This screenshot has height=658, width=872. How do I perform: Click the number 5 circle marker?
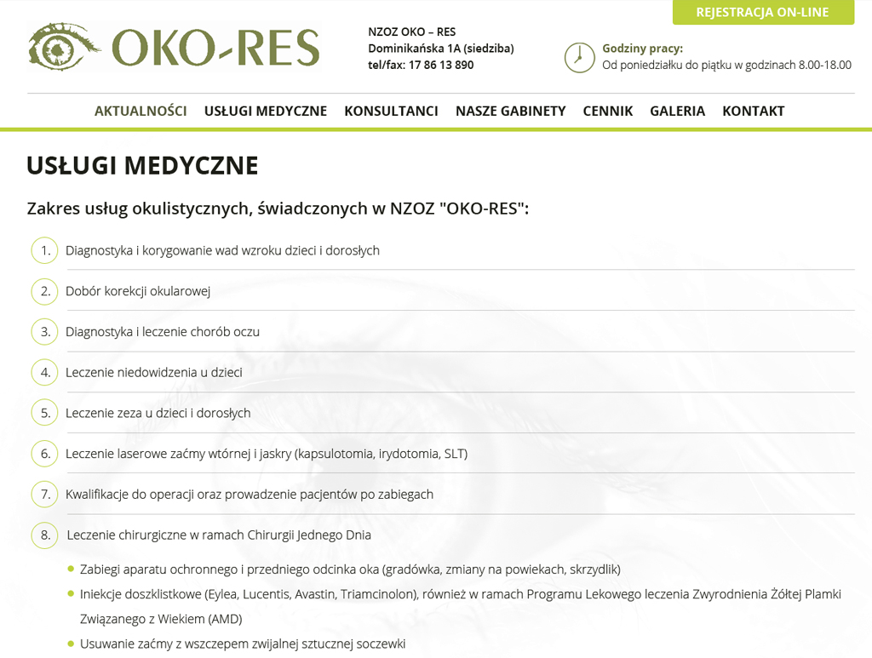tap(45, 413)
